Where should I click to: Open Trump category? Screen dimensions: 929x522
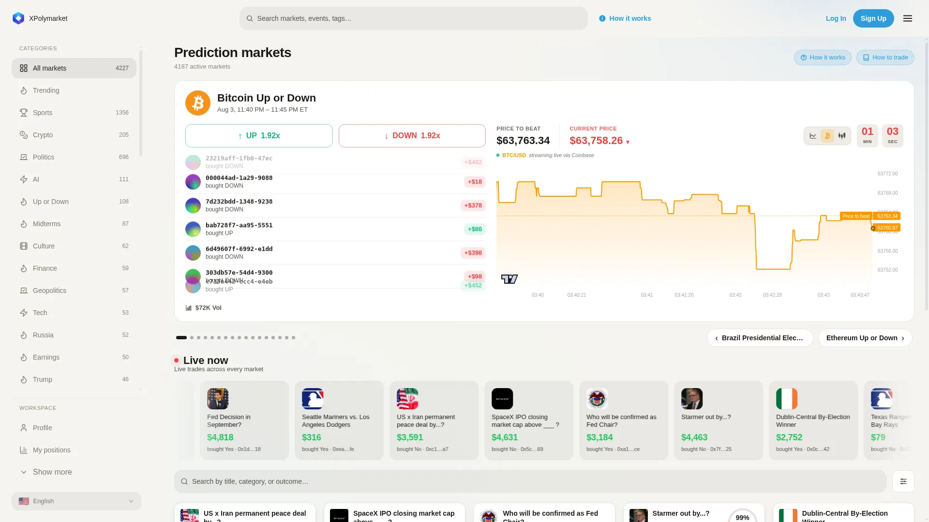click(74, 379)
